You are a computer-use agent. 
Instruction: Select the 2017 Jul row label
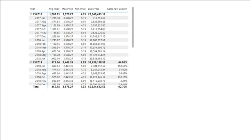point(40,18)
